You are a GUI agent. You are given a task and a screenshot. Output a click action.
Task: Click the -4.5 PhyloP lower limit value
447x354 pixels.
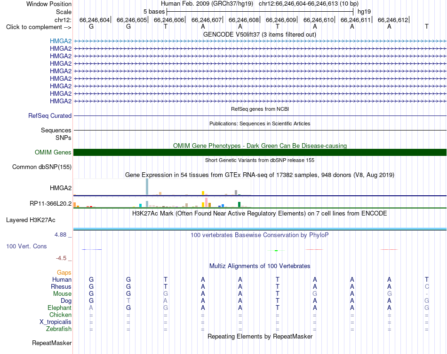pos(61,258)
